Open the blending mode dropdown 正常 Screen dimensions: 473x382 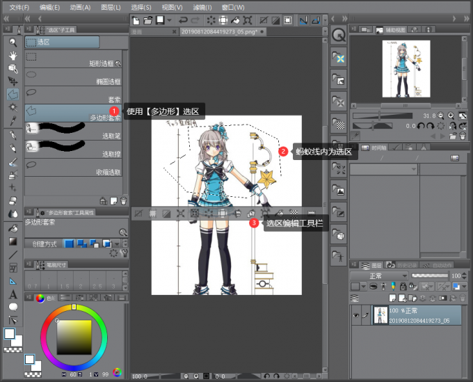click(379, 276)
